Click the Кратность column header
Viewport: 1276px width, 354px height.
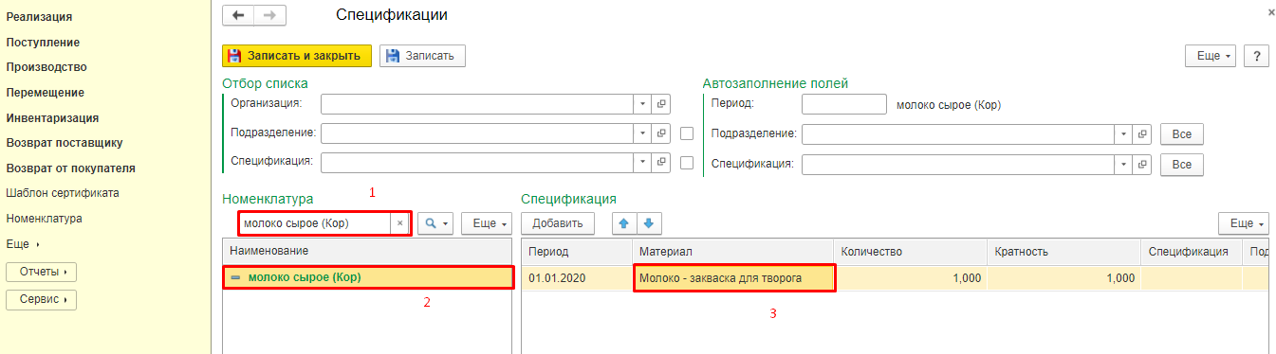[1063, 252]
